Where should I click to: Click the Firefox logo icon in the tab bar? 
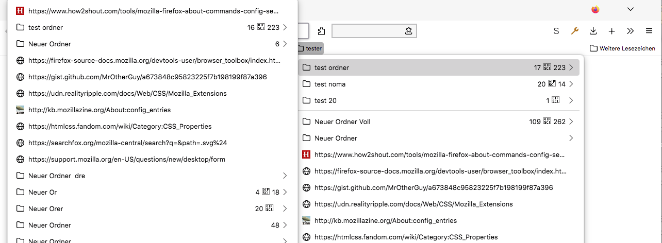click(595, 9)
